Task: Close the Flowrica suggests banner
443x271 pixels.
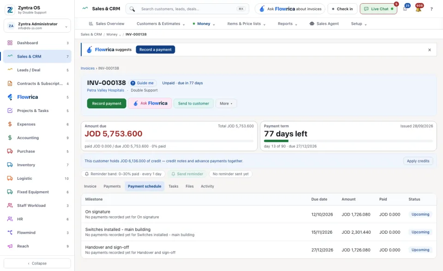Action: click(430, 50)
